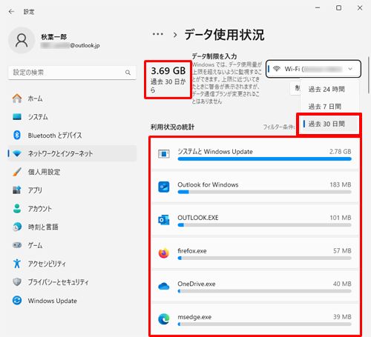Click the データ制限を入力 heading
The image size is (371, 337).
214,56
